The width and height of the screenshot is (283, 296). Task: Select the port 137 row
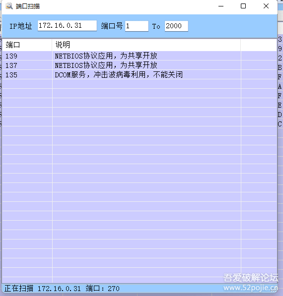140,65
